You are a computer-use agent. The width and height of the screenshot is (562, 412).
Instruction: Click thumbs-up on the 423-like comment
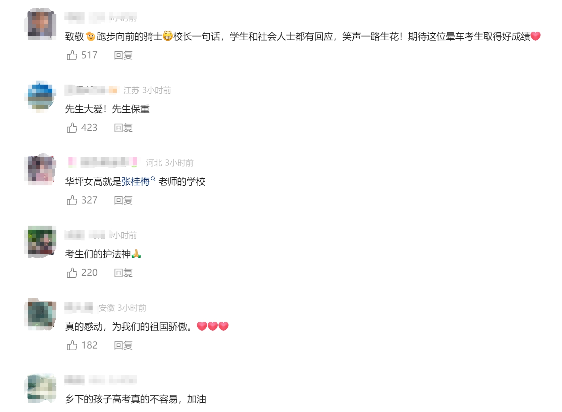pos(72,128)
